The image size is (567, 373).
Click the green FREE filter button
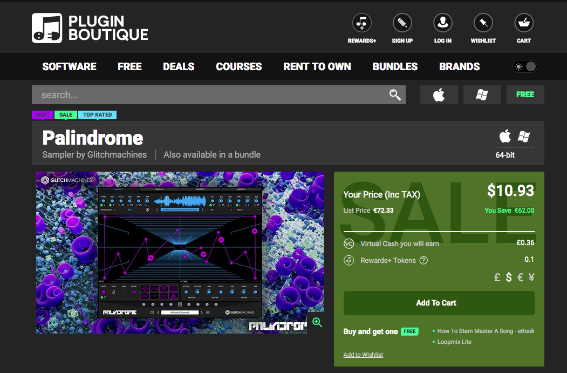click(x=525, y=95)
